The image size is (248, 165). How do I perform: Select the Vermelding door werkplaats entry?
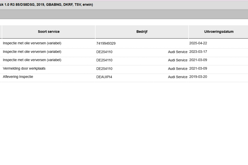[x=24, y=68]
